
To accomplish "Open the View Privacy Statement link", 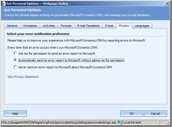I will (23, 77).
